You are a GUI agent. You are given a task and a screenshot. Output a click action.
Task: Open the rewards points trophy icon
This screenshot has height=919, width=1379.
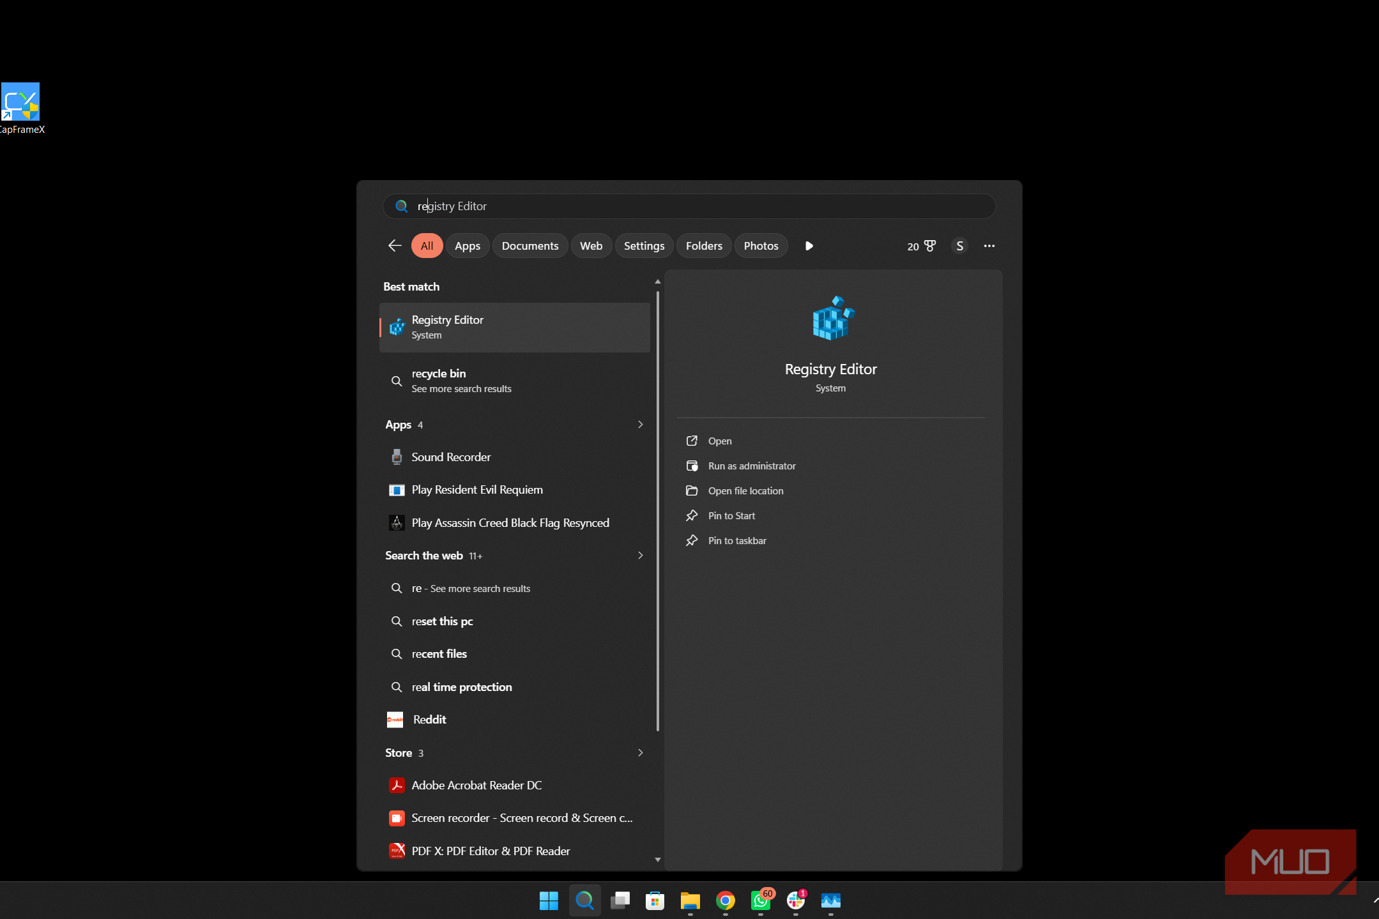[930, 246]
